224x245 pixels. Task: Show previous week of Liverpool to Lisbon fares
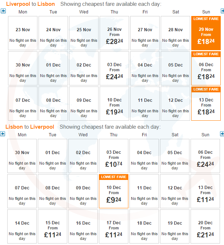(x=3, y=11)
